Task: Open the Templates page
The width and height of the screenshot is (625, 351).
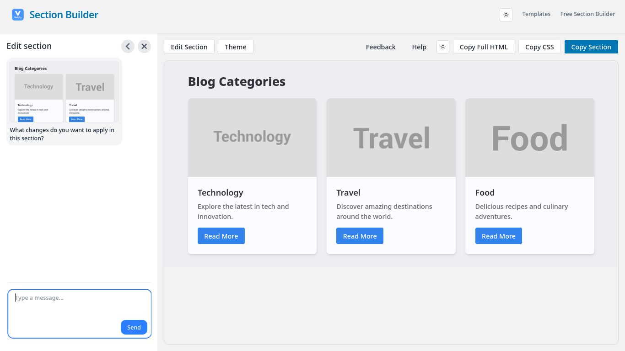Action: pyautogui.click(x=536, y=14)
